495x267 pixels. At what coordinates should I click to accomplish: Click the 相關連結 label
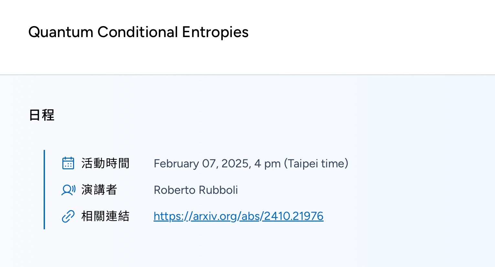(x=105, y=216)
